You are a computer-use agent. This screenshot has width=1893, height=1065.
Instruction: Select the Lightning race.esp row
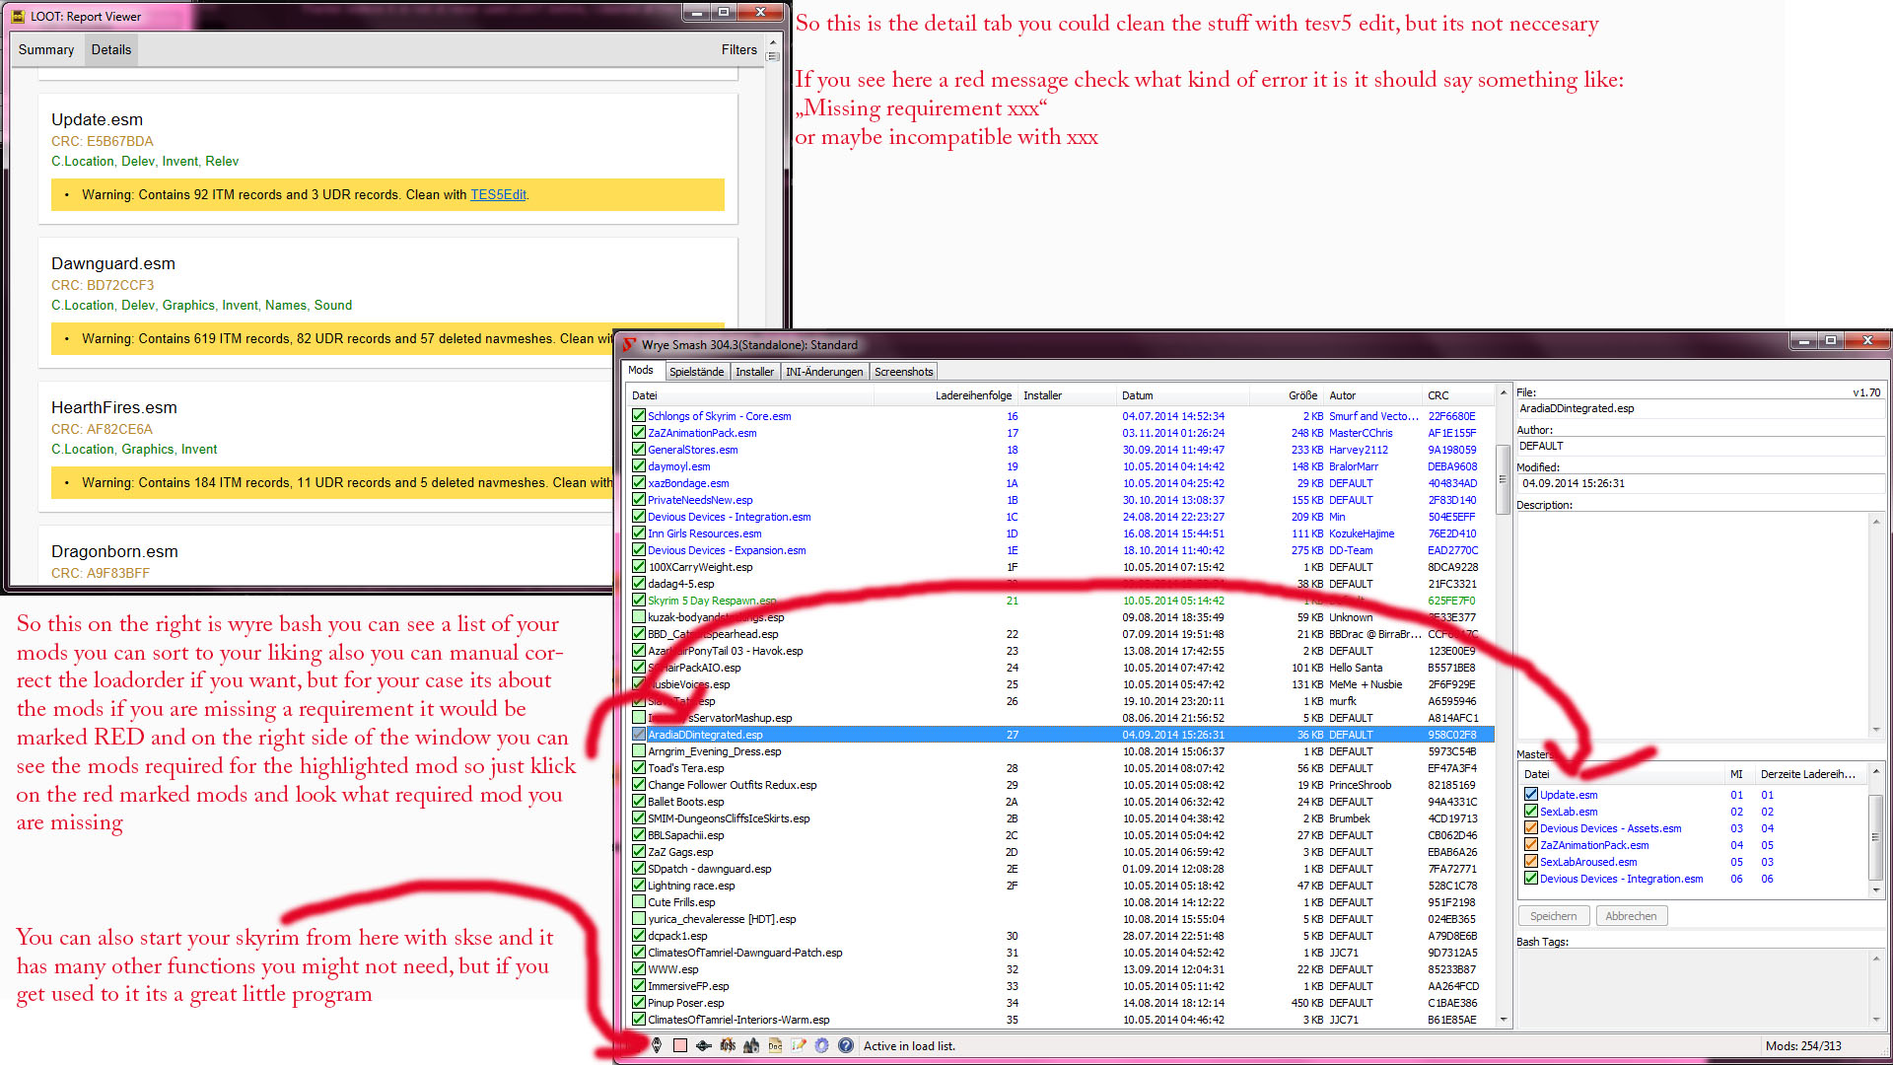click(1061, 886)
